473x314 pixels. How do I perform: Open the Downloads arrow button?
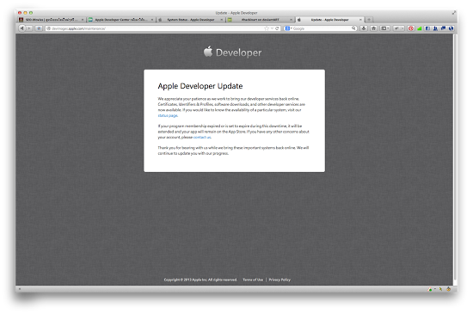364,28
